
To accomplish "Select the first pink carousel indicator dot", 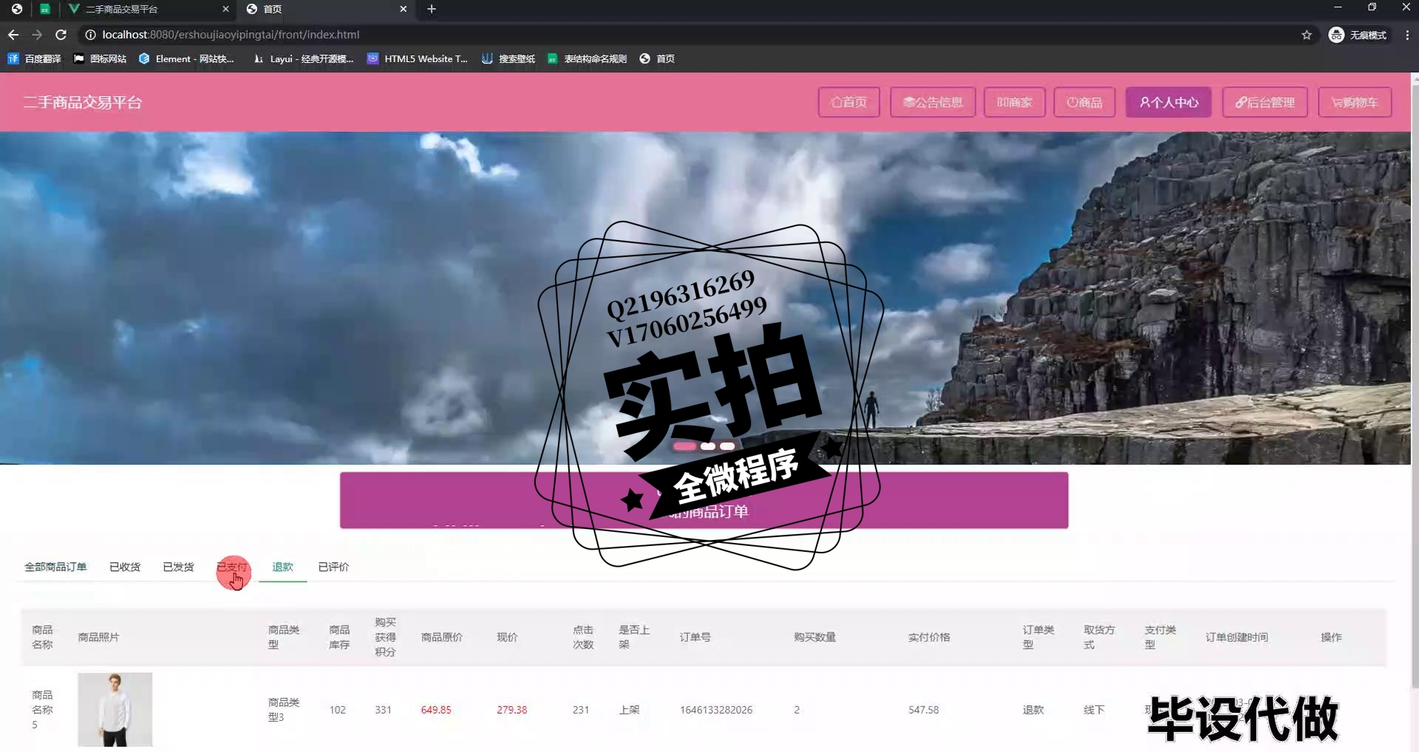I will pos(684,446).
